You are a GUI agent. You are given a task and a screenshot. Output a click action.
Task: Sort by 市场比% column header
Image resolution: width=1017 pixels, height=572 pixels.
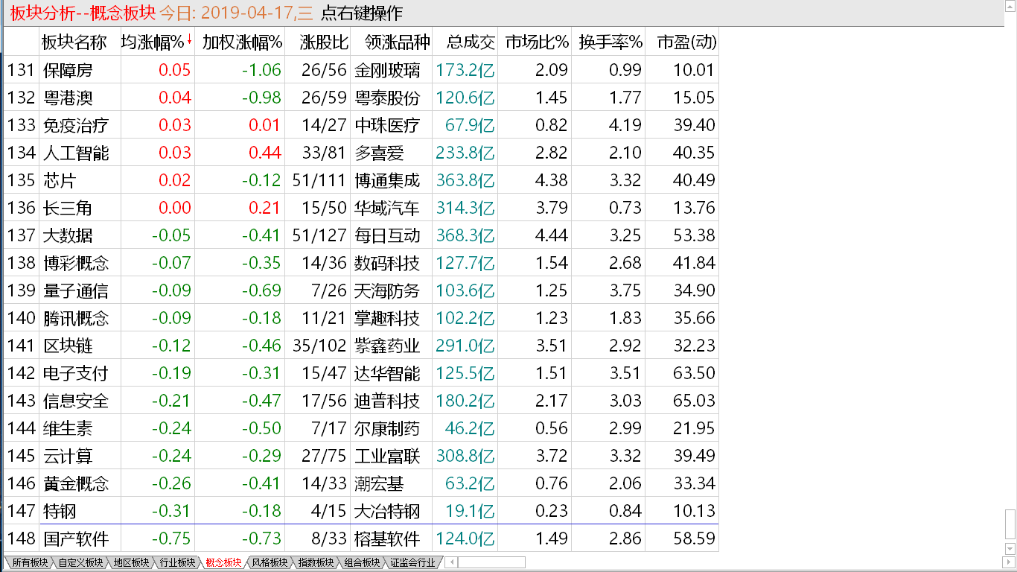pyautogui.click(x=535, y=42)
